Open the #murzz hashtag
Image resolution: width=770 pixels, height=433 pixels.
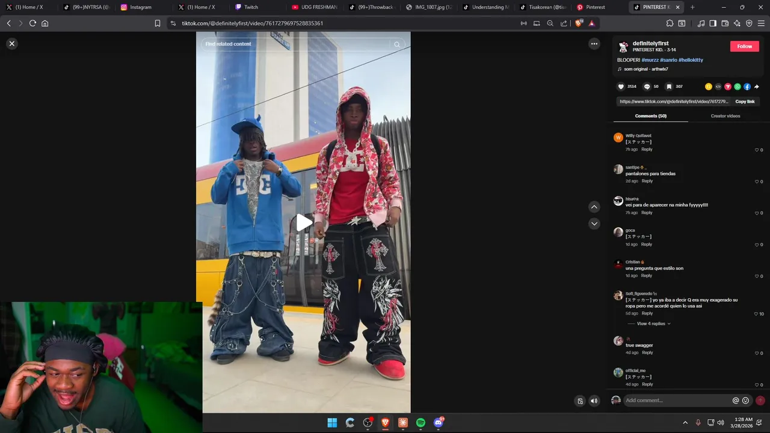(x=650, y=60)
